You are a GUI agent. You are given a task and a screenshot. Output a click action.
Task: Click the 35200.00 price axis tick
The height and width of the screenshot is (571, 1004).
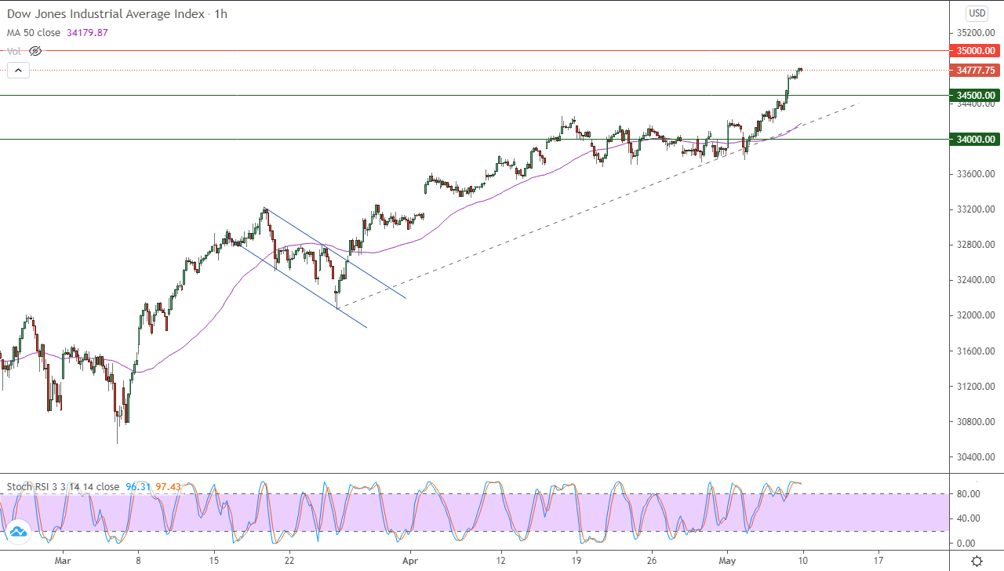point(975,33)
